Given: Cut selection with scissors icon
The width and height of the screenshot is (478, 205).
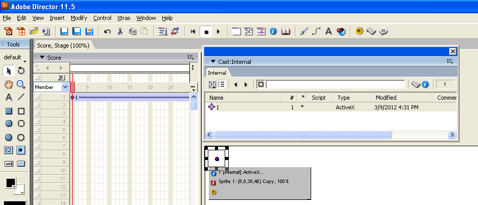Looking at the screenshot, I should pyautogui.click(x=120, y=31).
